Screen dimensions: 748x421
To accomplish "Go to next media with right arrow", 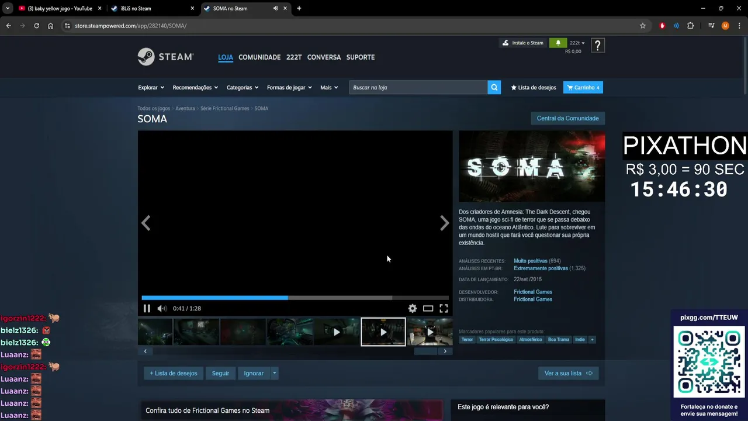I will 445,223.
